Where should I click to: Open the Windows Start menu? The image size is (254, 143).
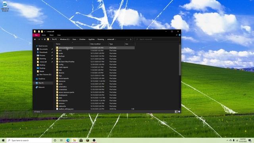(3, 140)
